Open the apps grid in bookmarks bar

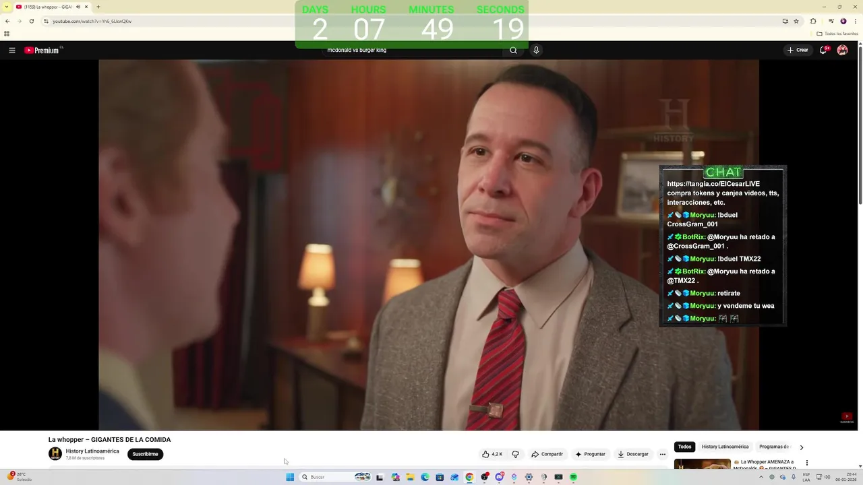point(7,33)
